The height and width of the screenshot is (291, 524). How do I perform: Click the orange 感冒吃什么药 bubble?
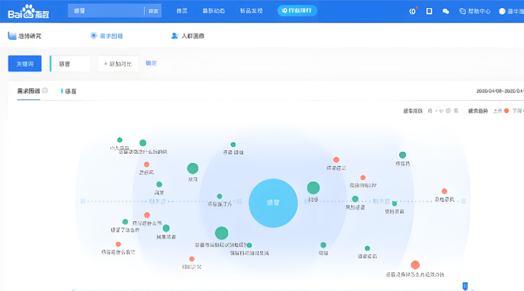(147, 215)
